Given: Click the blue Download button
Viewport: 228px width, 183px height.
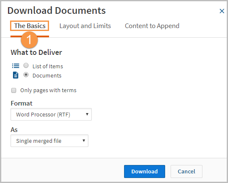Looking at the screenshot, I should coord(145,171).
